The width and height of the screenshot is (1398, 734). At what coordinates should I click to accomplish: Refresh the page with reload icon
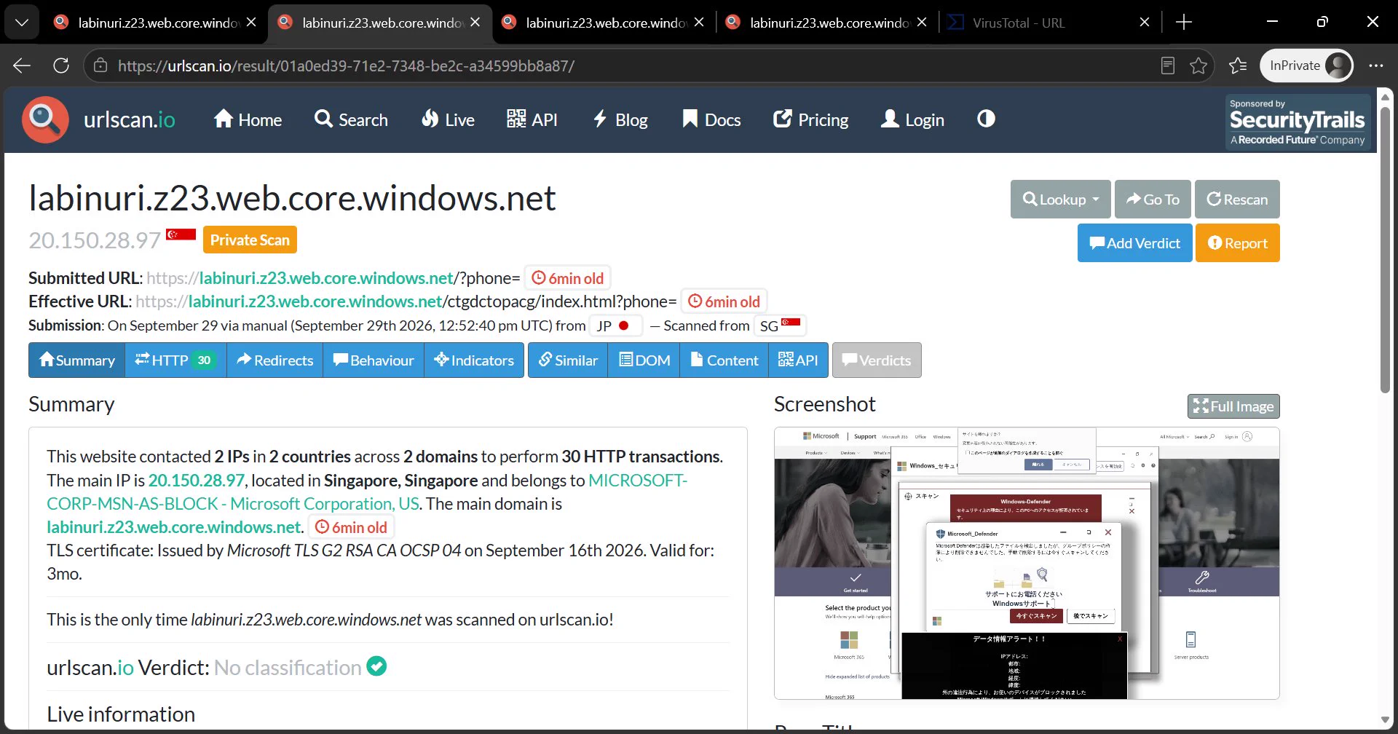61,66
